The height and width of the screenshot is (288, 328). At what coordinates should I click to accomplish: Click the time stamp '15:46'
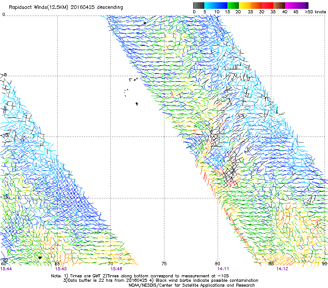coord(117,269)
